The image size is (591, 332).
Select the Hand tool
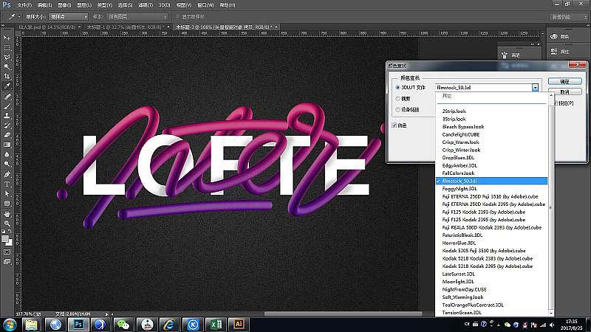[x=7, y=213]
